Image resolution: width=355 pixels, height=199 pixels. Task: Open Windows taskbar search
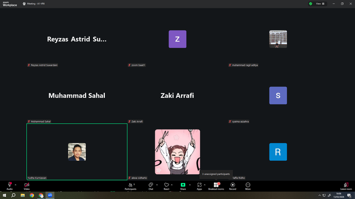[x=13, y=195]
